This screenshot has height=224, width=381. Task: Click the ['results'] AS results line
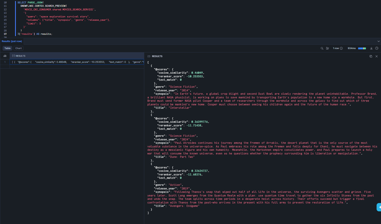35,34
